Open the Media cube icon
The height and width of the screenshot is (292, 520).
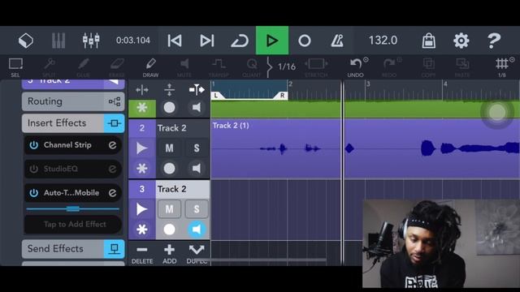[x=26, y=41]
